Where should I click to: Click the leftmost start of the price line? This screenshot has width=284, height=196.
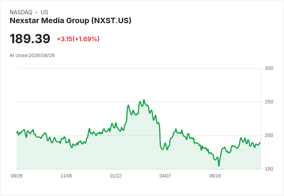pyautogui.click(x=17, y=132)
